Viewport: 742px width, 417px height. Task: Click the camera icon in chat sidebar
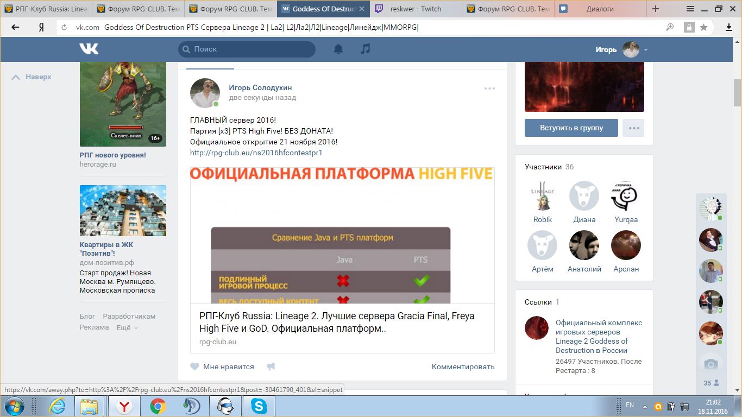(x=710, y=364)
